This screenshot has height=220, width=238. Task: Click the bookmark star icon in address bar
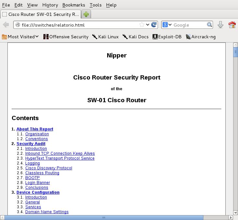(x=142, y=25)
